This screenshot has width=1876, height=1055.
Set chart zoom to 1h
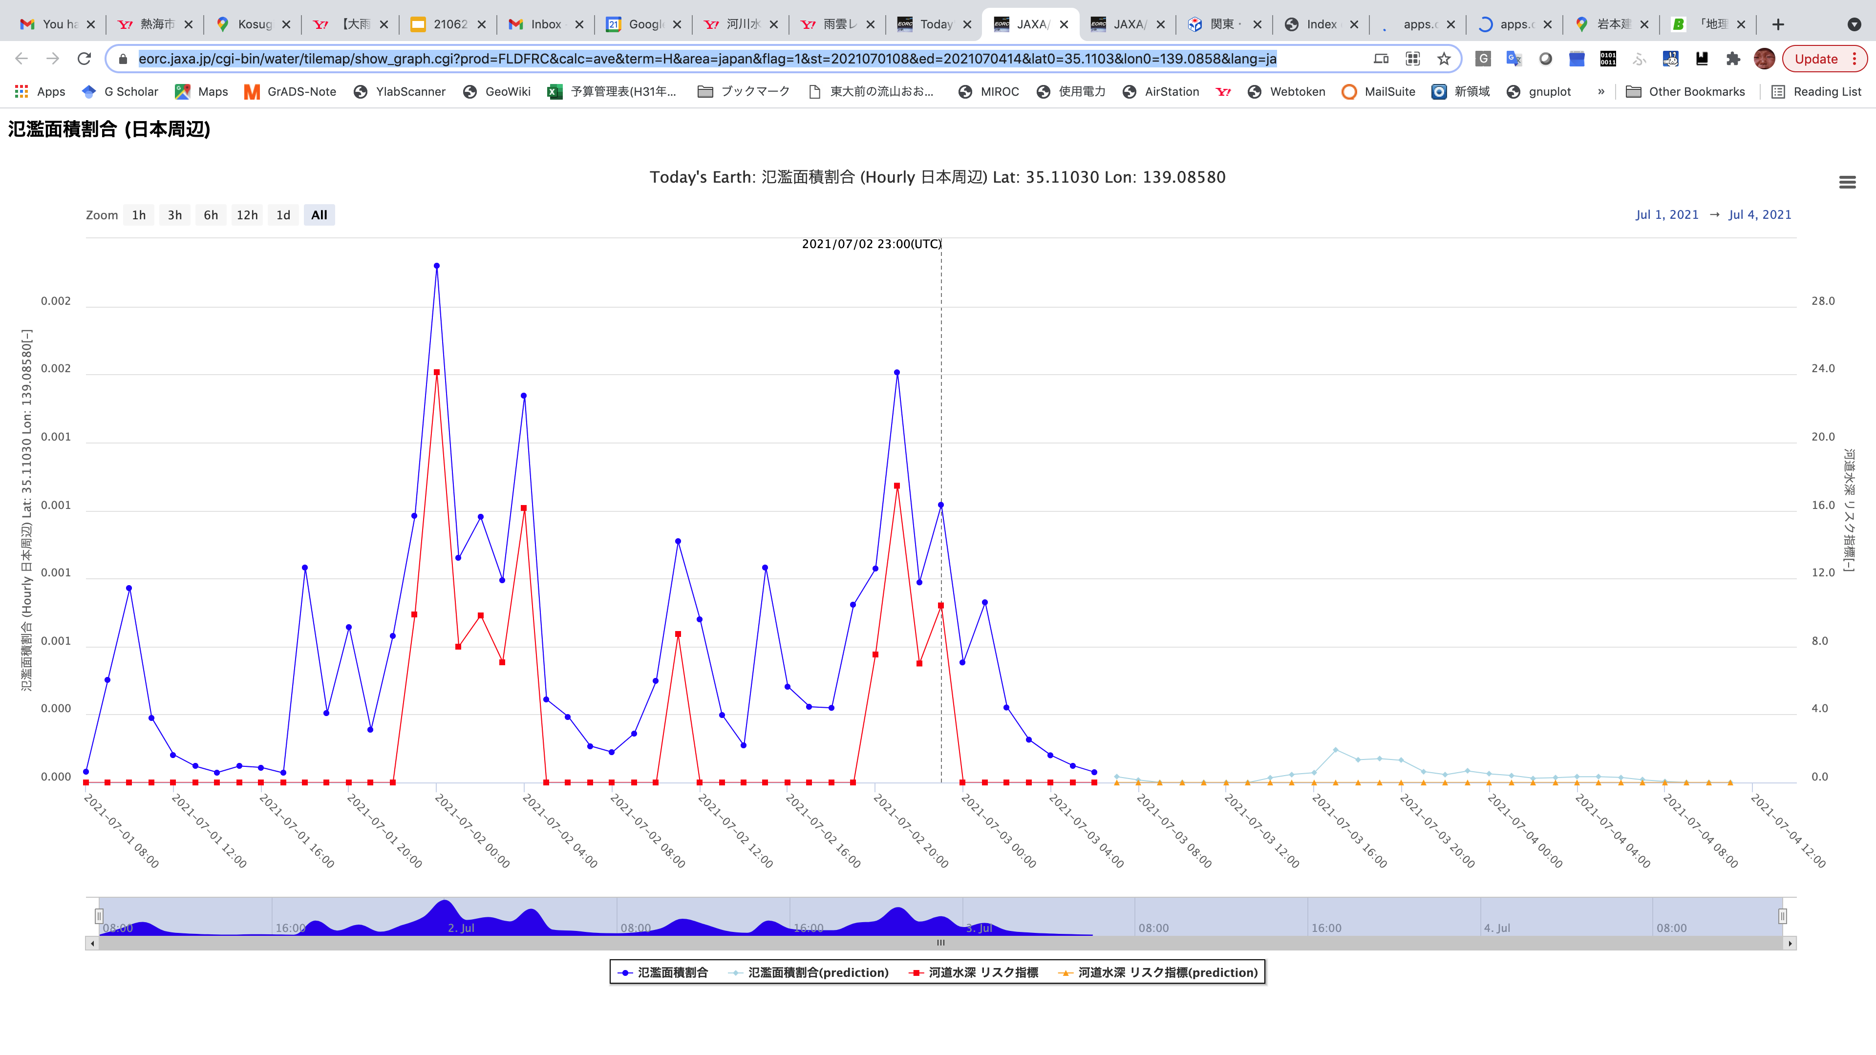pyautogui.click(x=138, y=215)
